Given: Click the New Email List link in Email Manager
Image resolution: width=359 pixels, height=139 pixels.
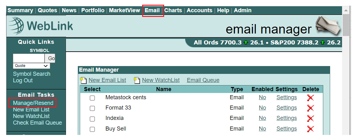Looking at the screenshot, I should [107, 80].
